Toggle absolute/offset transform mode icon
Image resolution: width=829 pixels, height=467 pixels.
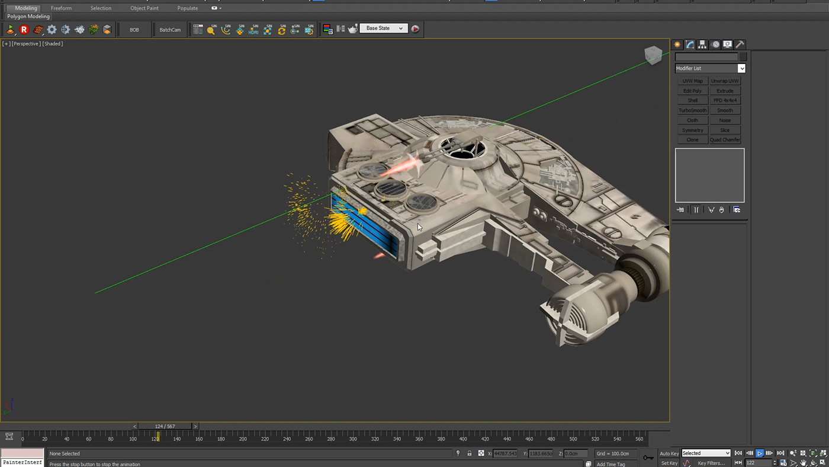pyautogui.click(x=481, y=453)
